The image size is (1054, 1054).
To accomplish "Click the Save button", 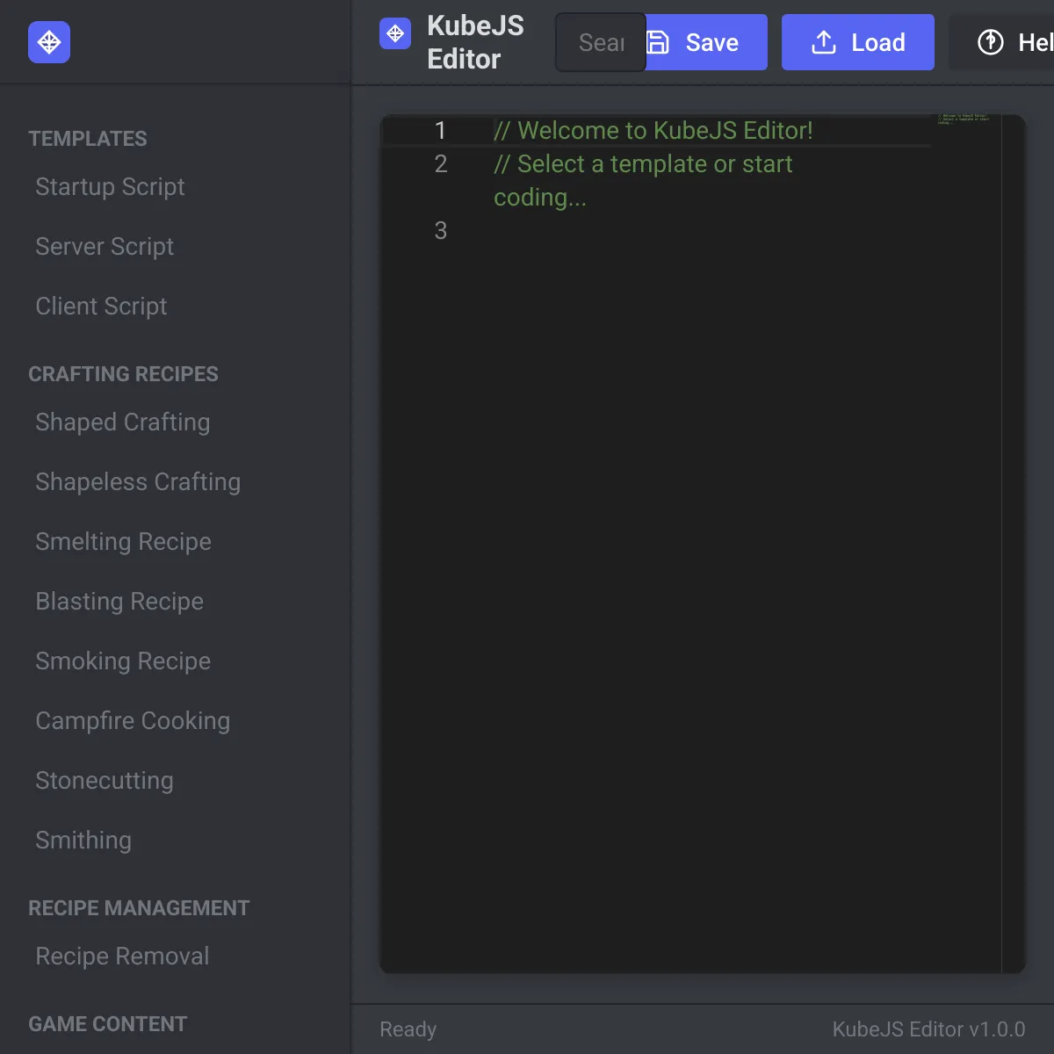I will click(x=706, y=42).
